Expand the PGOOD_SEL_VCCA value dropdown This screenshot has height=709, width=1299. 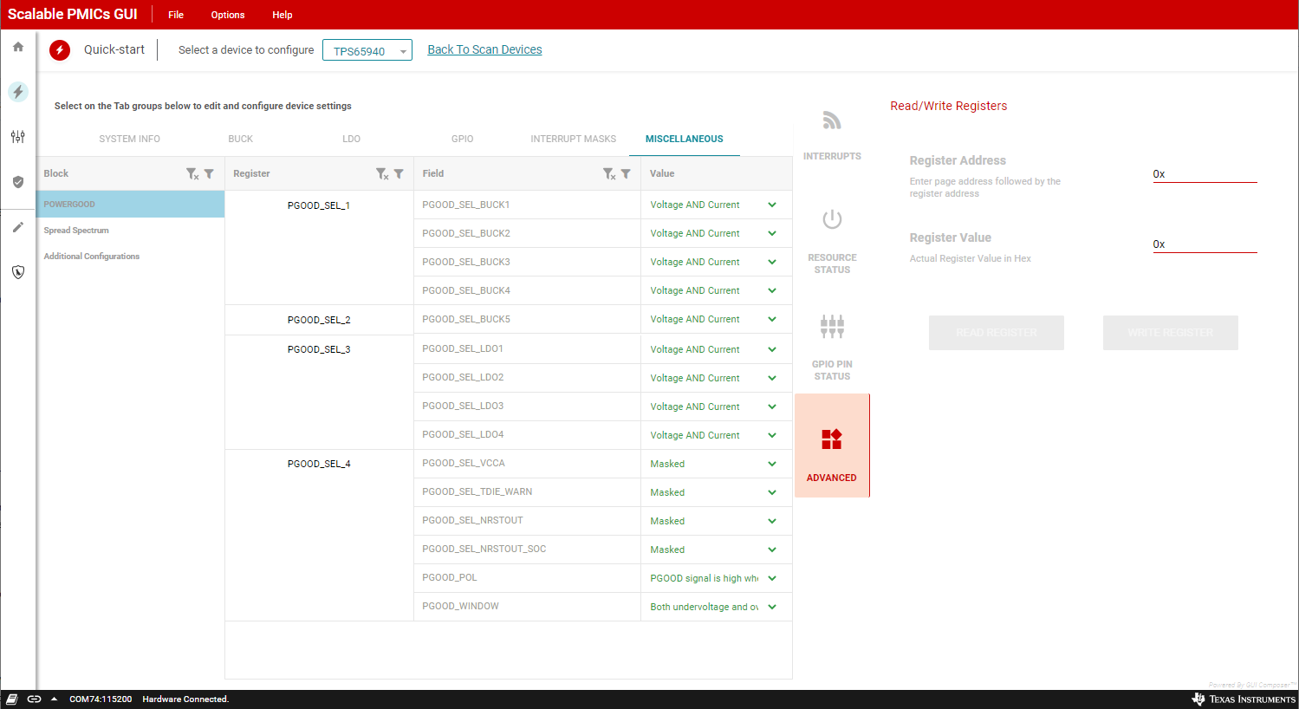(771, 464)
